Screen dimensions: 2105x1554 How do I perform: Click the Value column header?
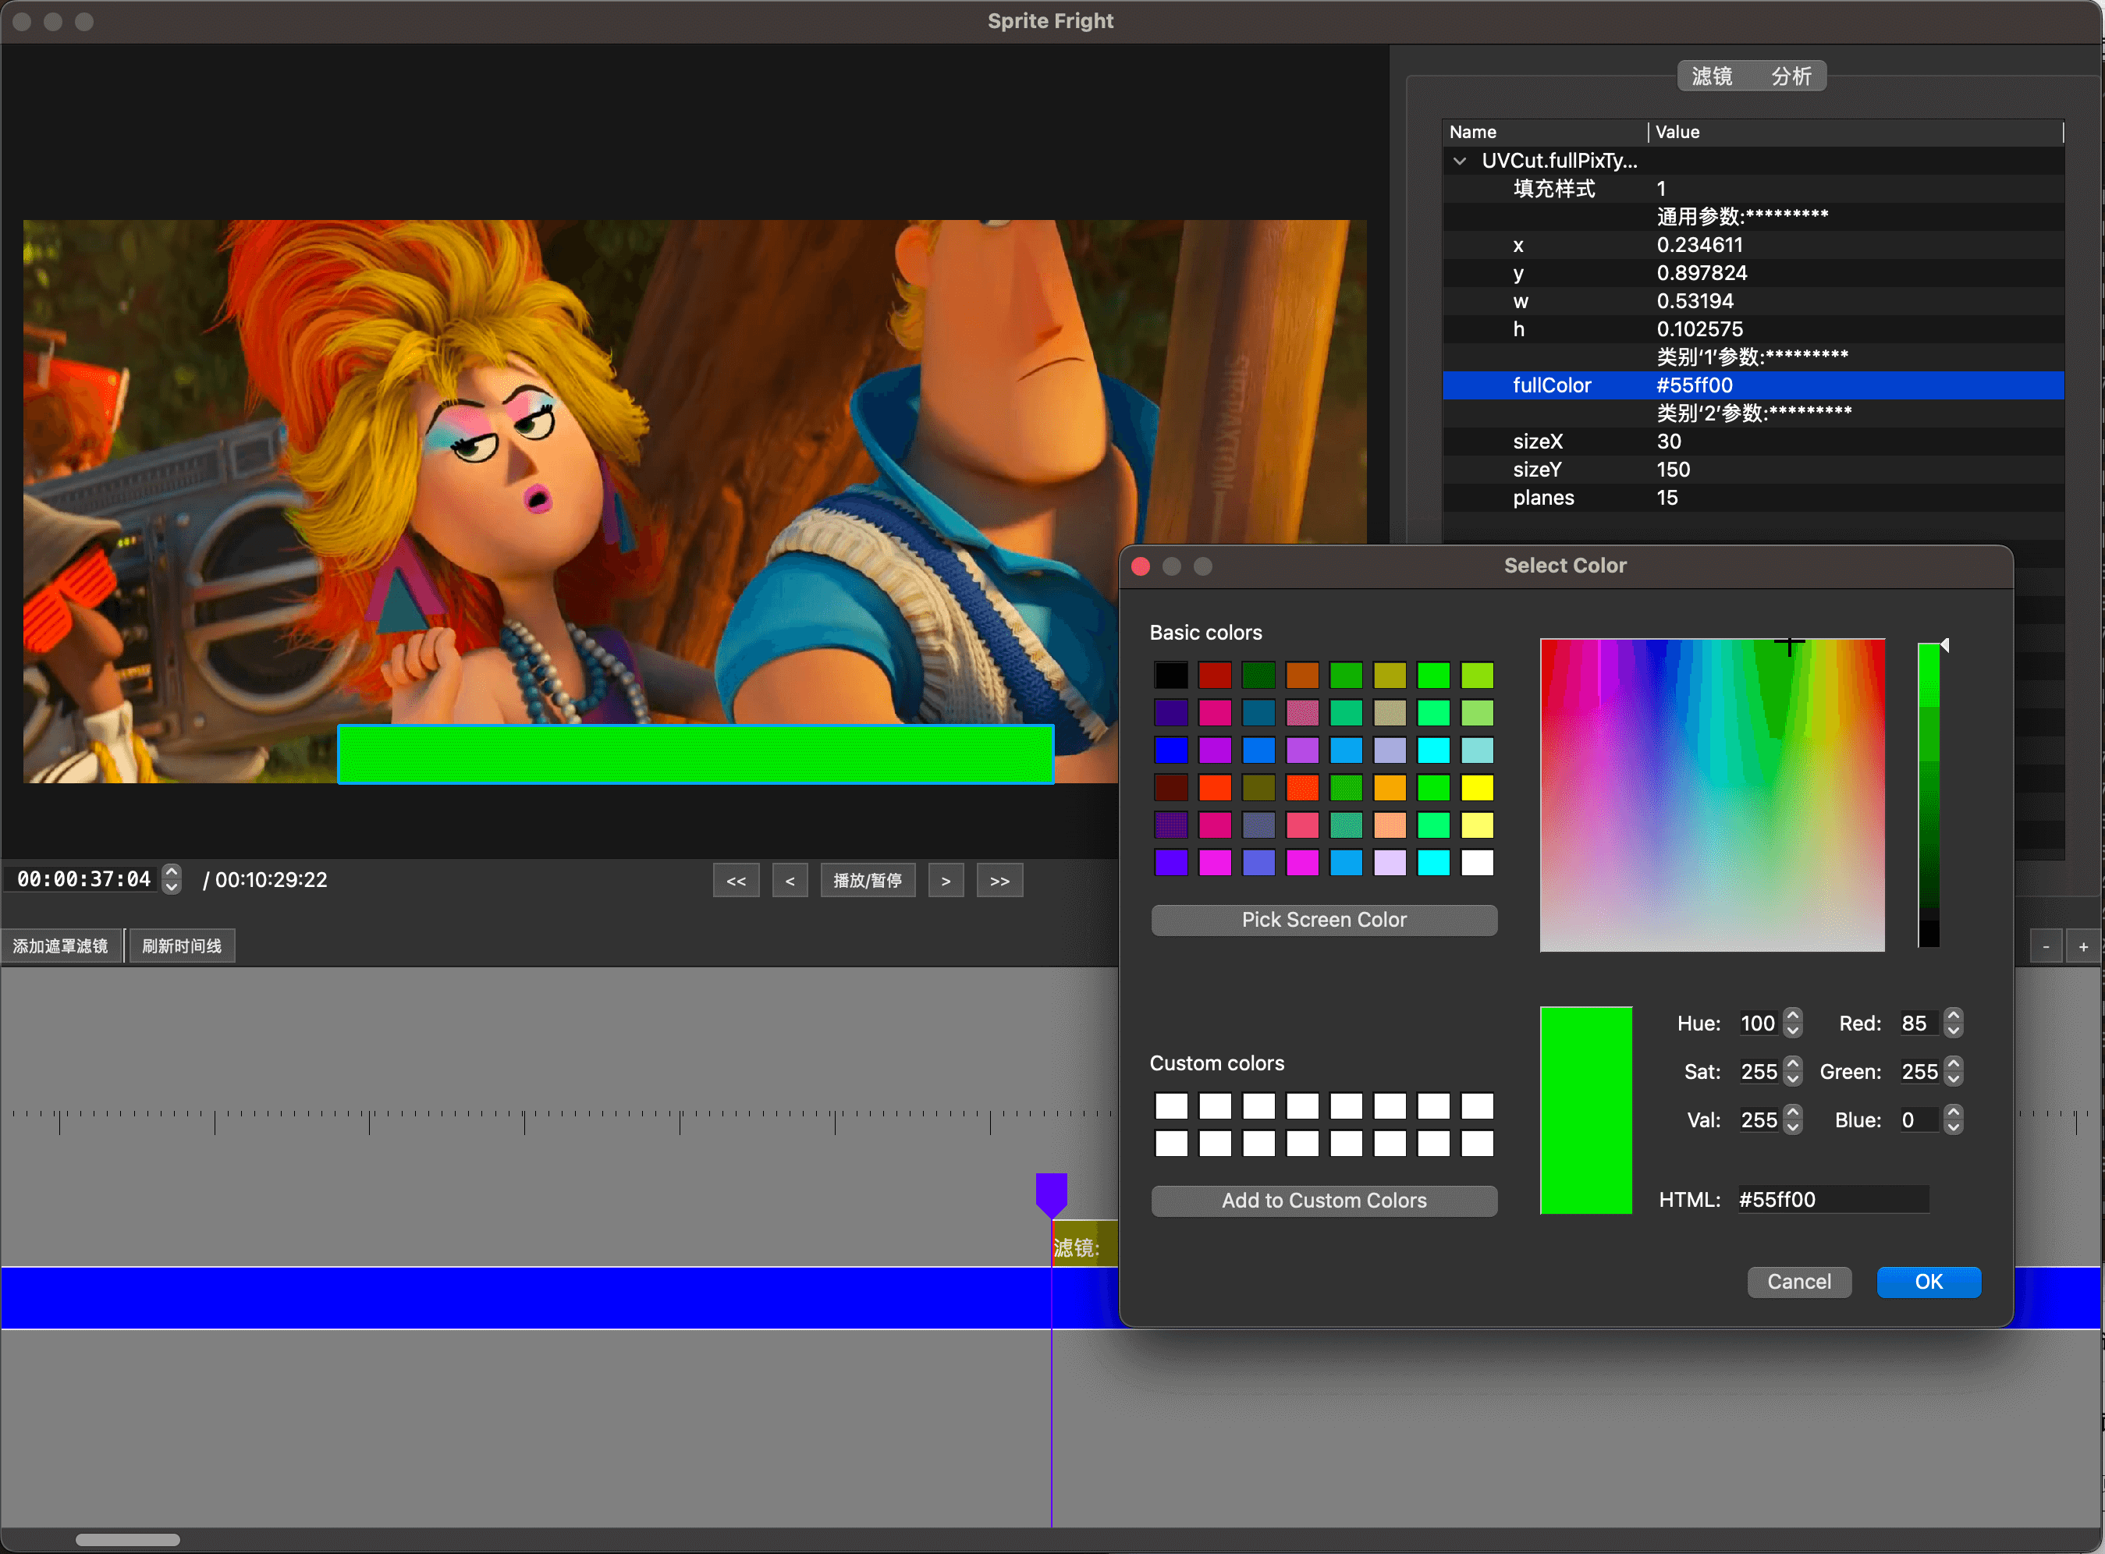1855,133
